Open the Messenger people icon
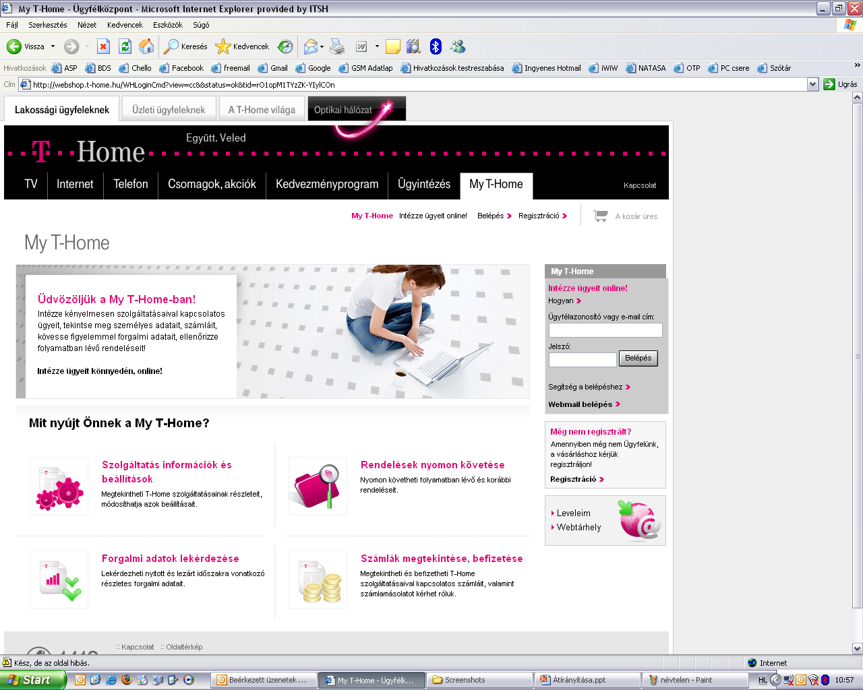Screen dimensions: 863x690 [x=458, y=46]
